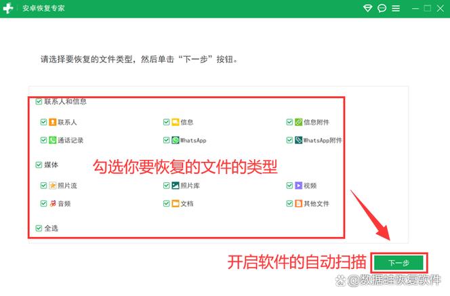Click the 联系人 label text

67,122
